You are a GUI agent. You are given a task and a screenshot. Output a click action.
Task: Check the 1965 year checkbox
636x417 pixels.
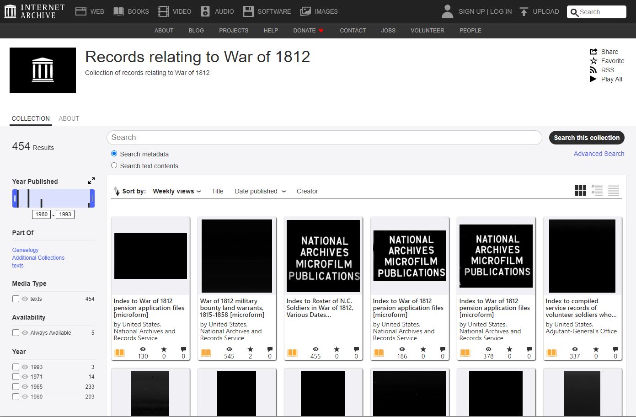[x=16, y=386]
